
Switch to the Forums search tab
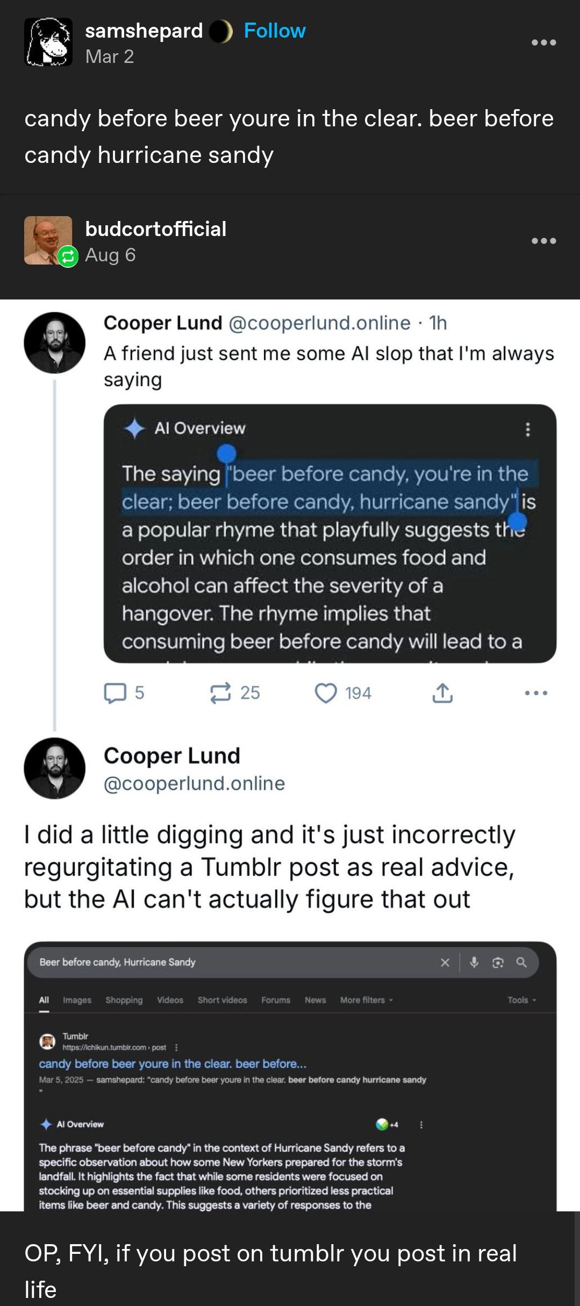point(276,1000)
